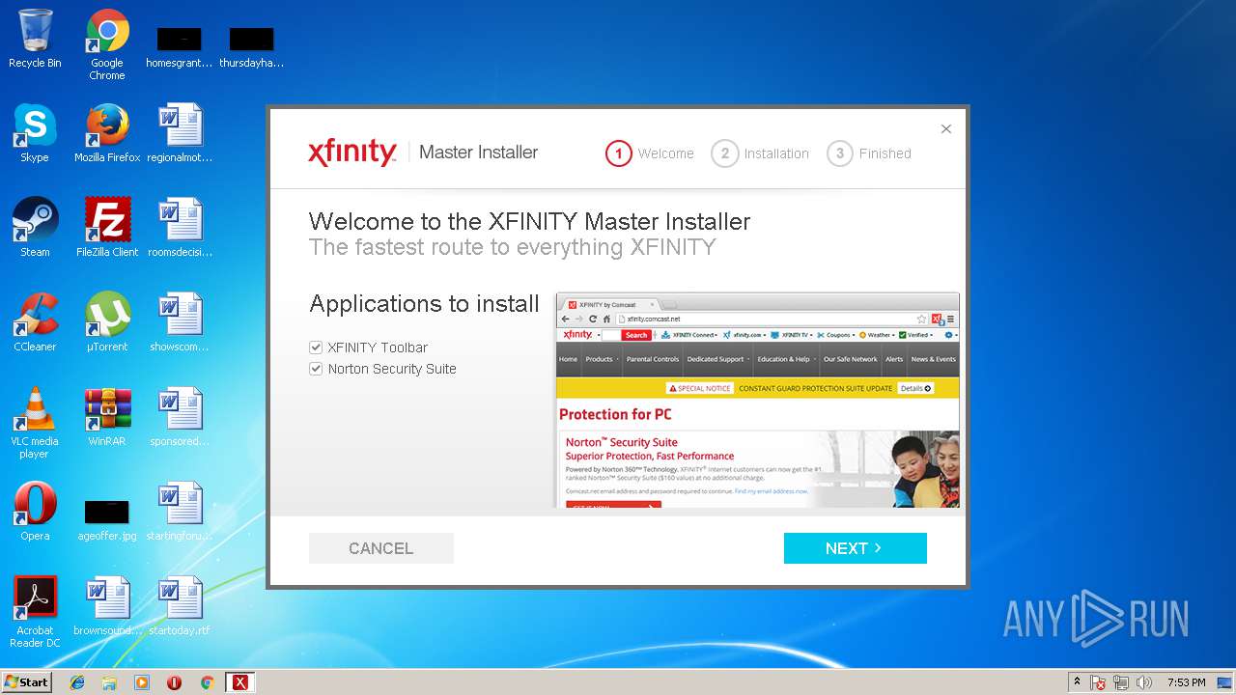The height and width of the screenshot is (695, 1236).
Task: Click the taskbar clock showing 7:53 PM
Action: pyautogui.click(x=1186, y=682)
